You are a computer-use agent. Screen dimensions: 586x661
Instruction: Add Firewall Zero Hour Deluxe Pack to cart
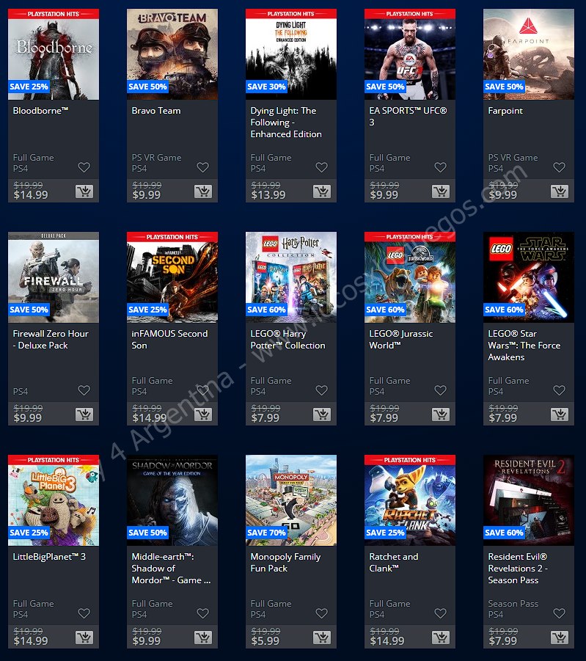[84, 415]
